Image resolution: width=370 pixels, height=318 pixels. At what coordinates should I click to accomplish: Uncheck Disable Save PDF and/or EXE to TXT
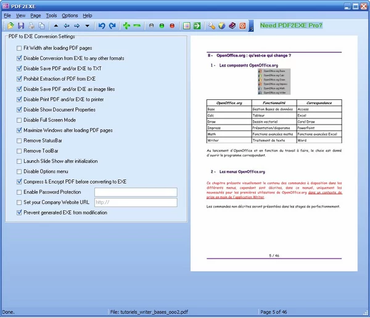[19, 68]
